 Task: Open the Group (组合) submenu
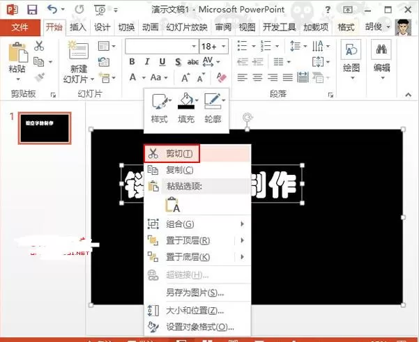click(197, 224)
